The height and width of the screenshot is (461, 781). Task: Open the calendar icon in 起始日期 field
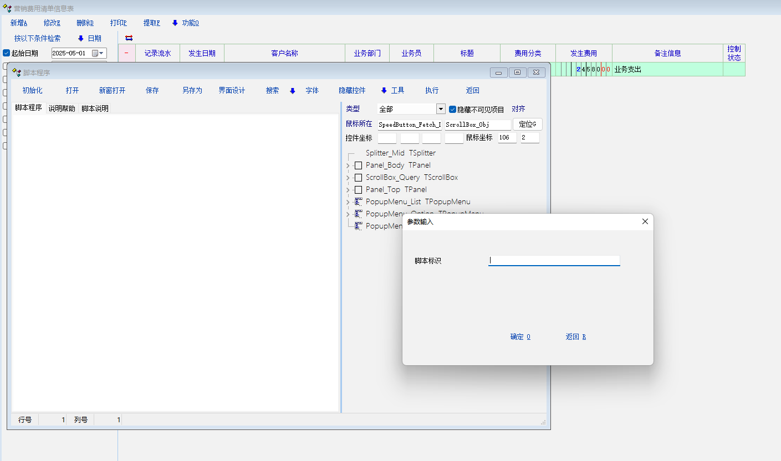point(95,53)
